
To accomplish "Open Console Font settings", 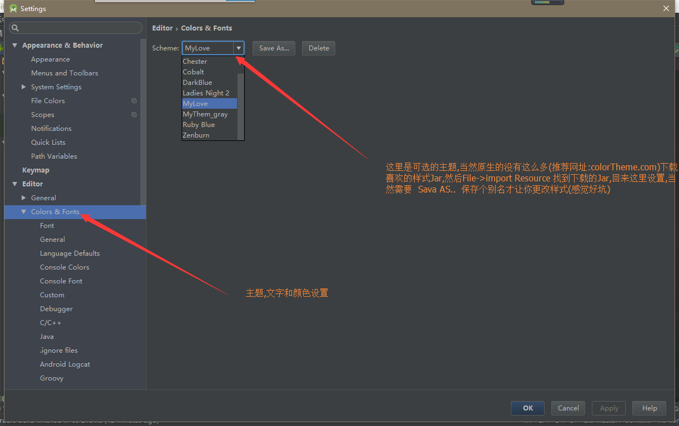I will [x=61, y=281].
